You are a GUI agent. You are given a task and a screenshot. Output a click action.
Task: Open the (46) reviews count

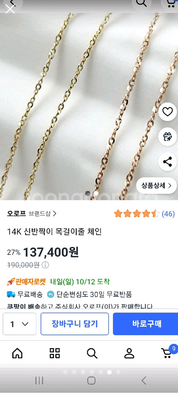[168, 214]
